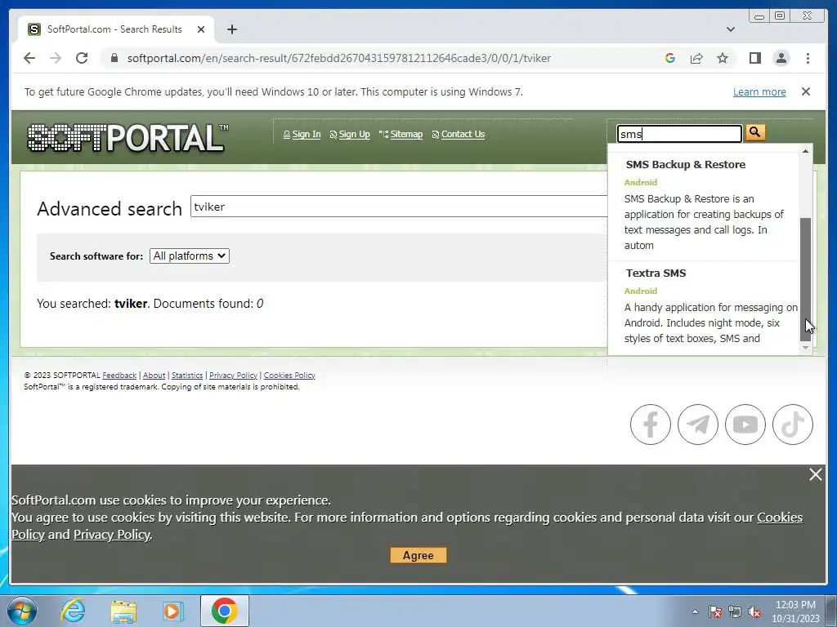Open SoftPortal's Facebook page icon
The height and width of the screenshot is (627, 837).
[650, 425]
